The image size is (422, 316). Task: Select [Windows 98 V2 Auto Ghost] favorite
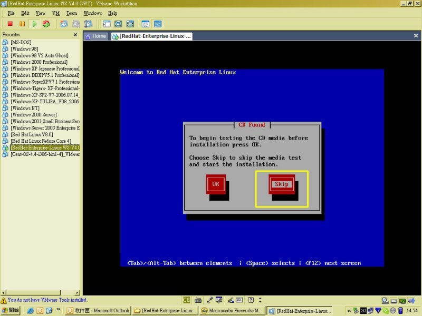pyautogui.click(x=39, y=55)
